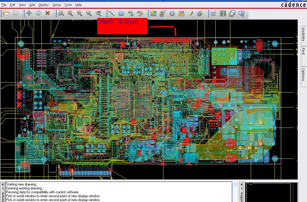This screenshot has height=202, width=307.
Task: Click the Add Text abc icon
Action: tap(130, 13)
